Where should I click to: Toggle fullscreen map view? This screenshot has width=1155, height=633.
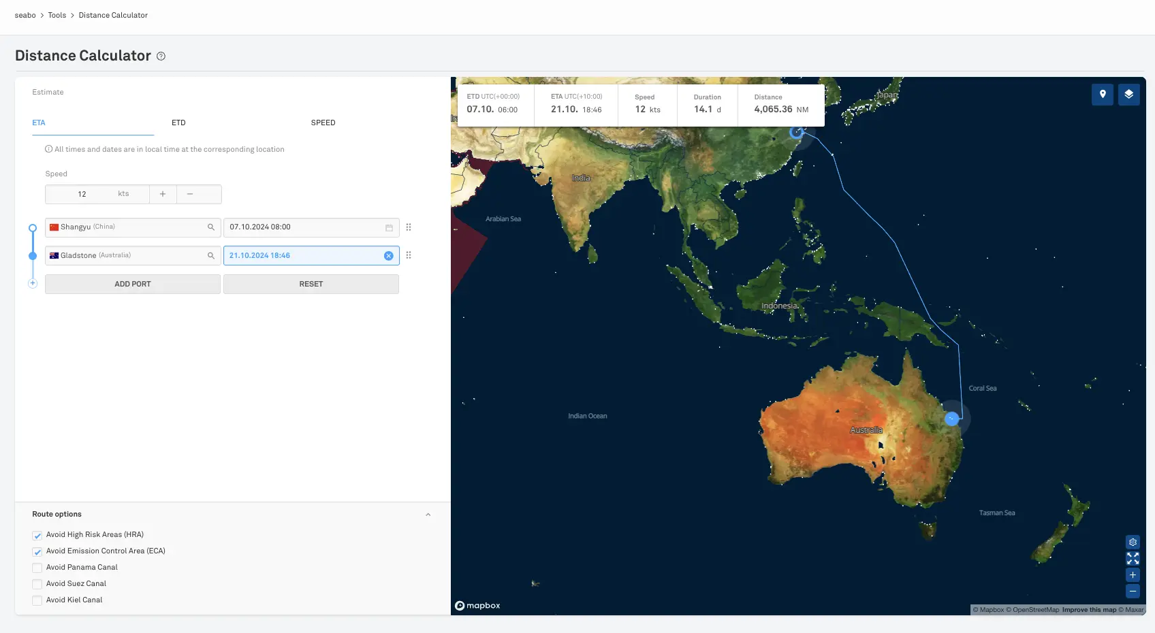1133,559
